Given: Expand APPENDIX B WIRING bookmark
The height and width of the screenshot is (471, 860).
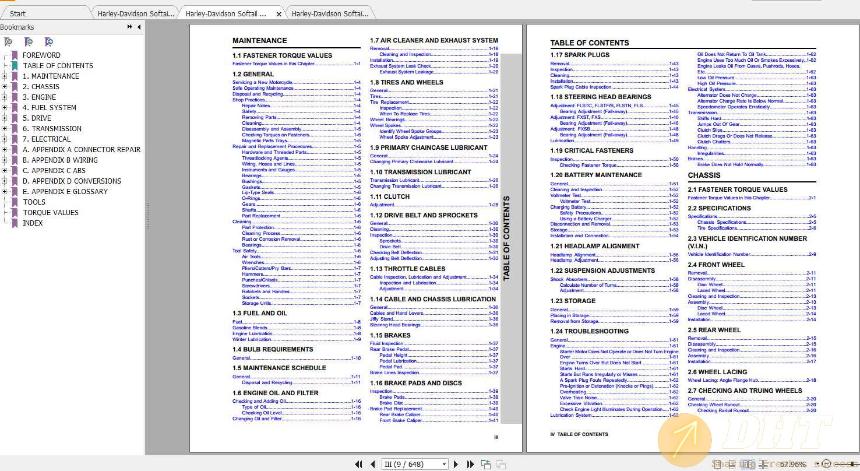Looking at the screenshot, I should click(5, 160).
